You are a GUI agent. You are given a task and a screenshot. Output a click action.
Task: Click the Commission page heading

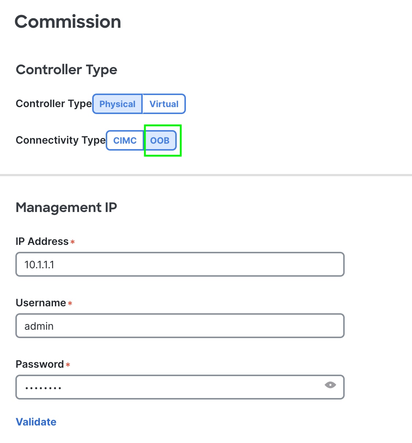[67, 22]
